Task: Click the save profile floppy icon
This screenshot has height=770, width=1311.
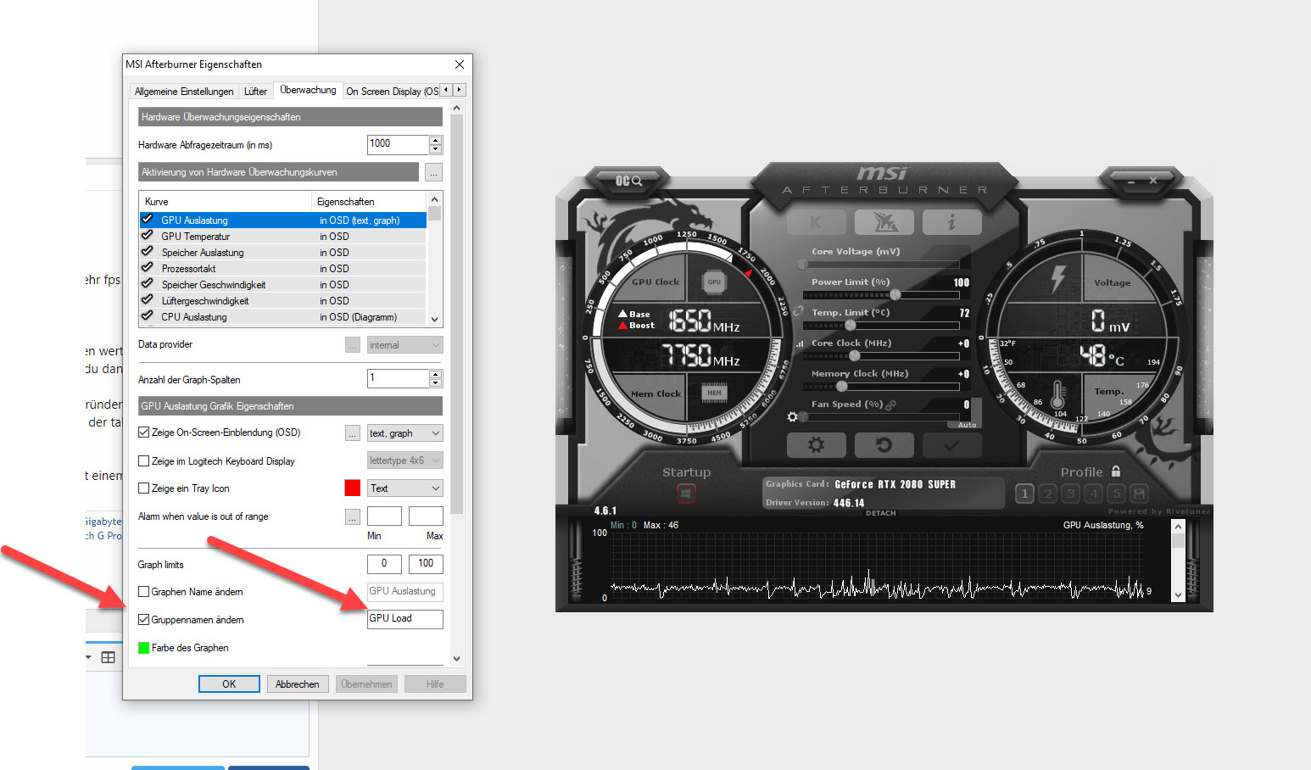Action: 1140,494
